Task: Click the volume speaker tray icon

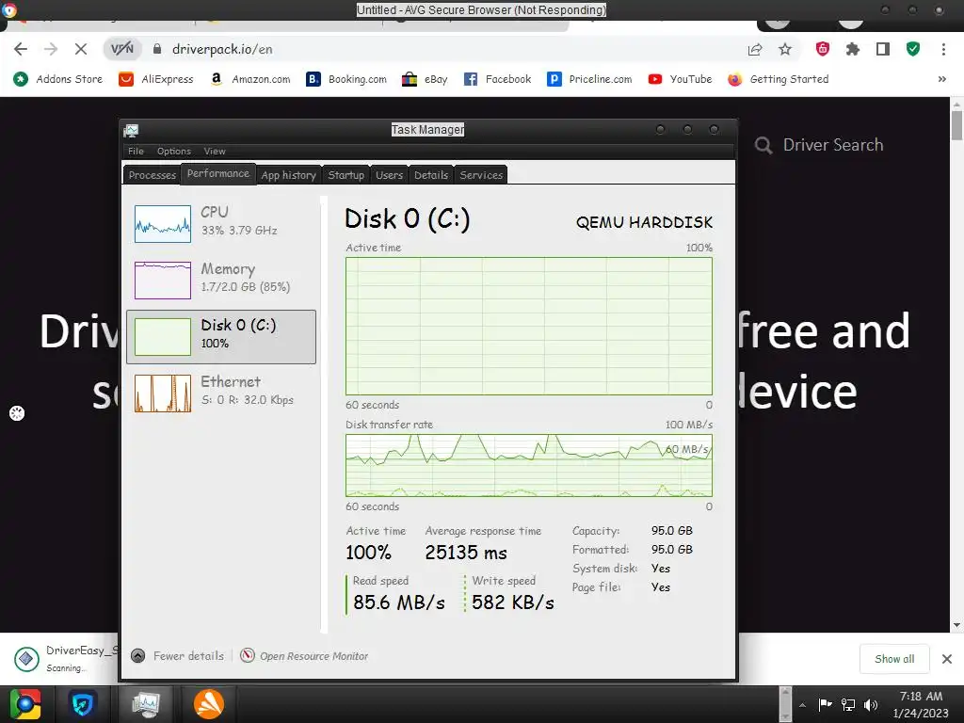Action: pyautogui.click(x=871, y=704)
